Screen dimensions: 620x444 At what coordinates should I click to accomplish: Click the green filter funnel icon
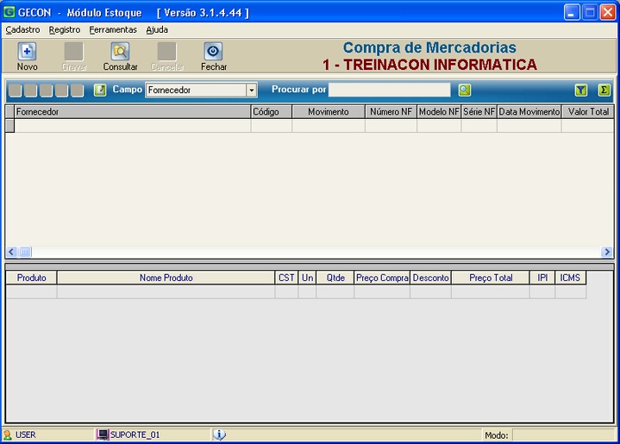coord(581,90)
